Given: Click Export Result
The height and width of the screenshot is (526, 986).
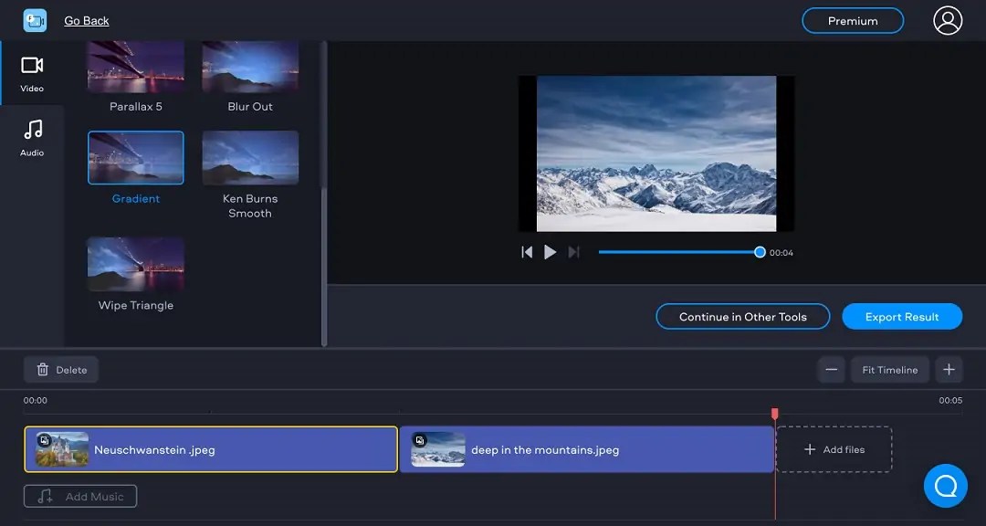Looking at the screenshot, I should 902,316.
